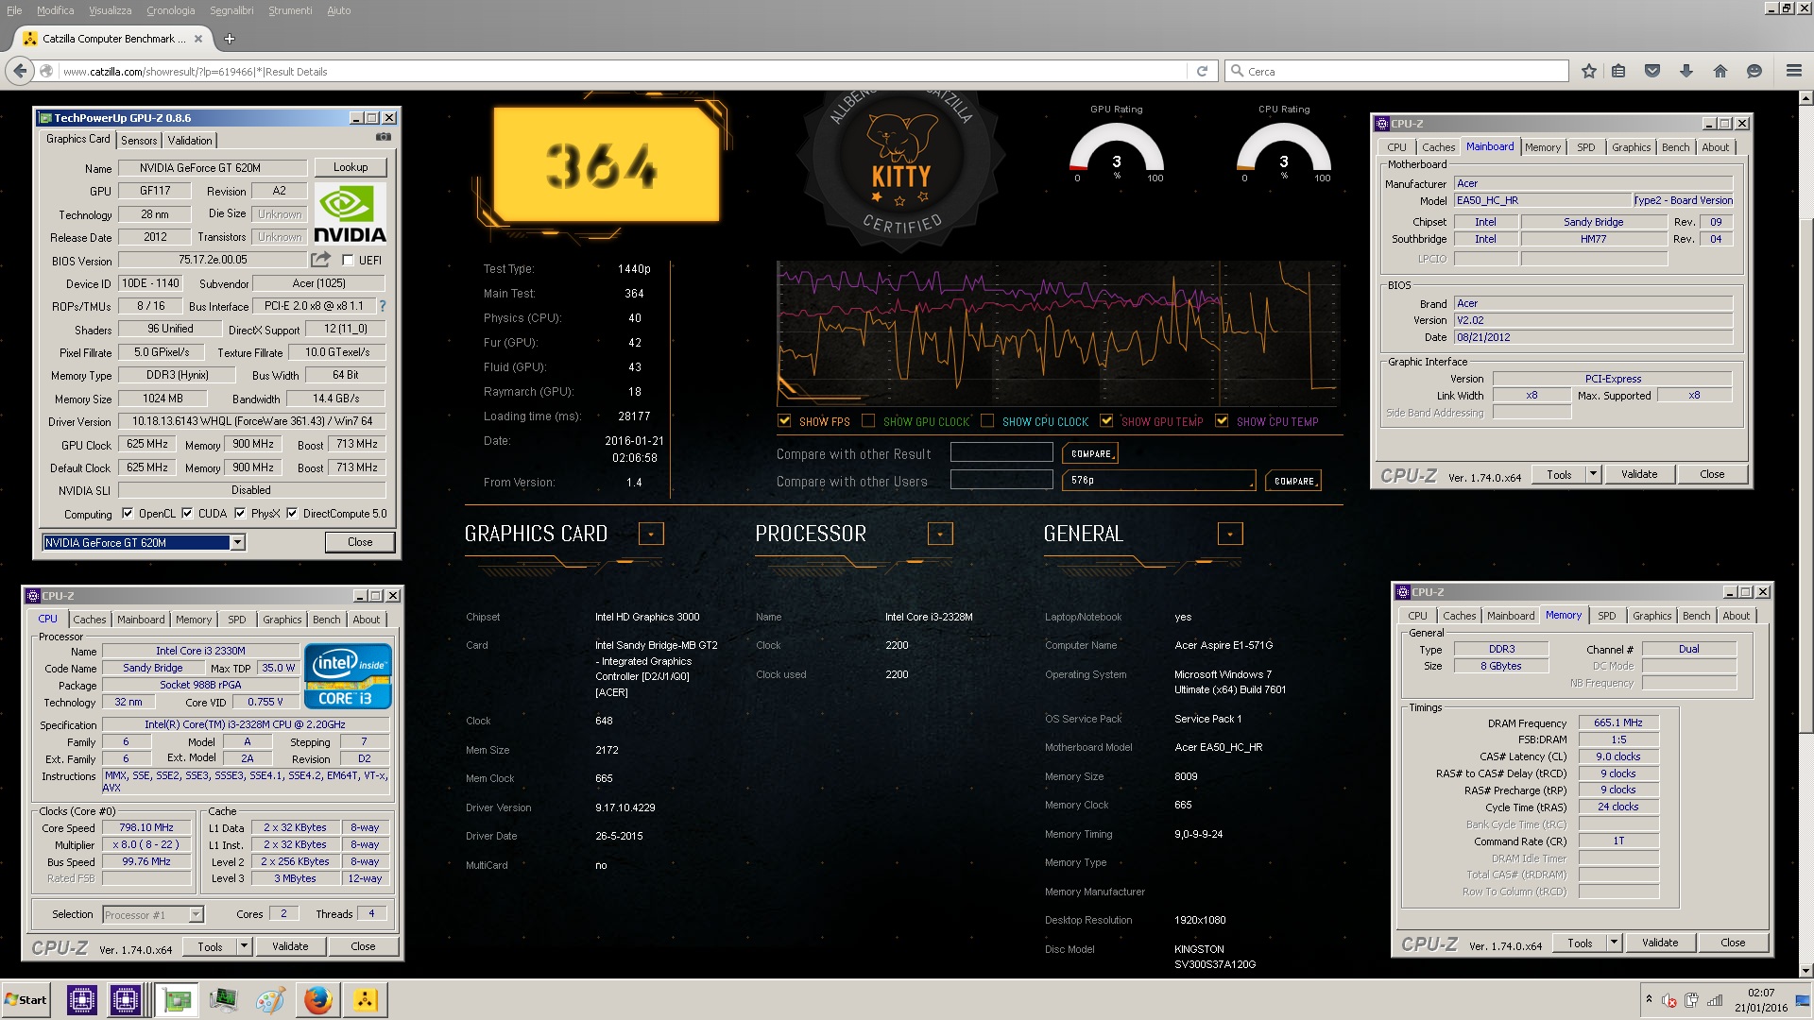Click Close in the GPU-Z window
This screenshot has width=1814, height=1020.
pyautogui.click(x=360, y=542)
